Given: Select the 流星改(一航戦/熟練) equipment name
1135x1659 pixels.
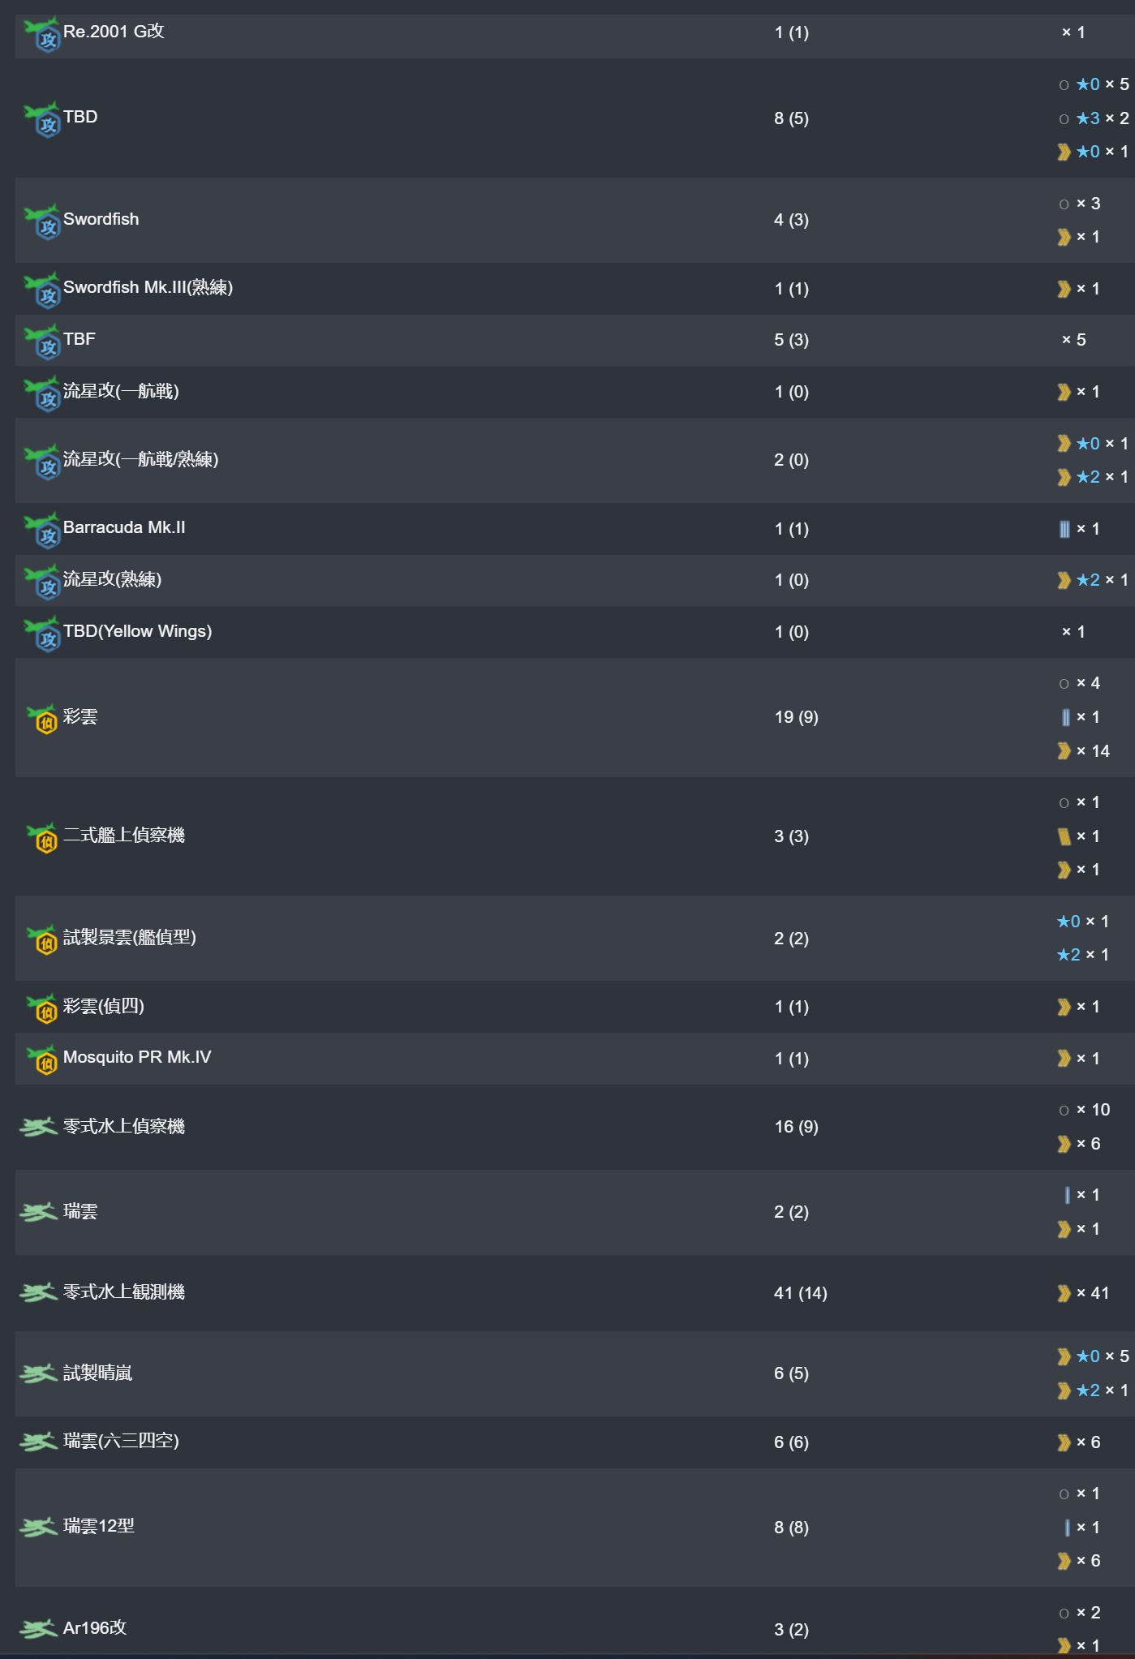Looking at the screenshot, I should (140, 460).
